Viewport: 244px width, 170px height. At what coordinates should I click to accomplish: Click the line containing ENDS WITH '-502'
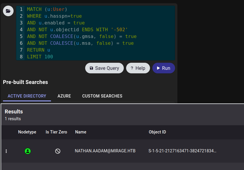click(x=77, y=29)
